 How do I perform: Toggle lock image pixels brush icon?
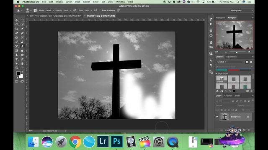coord(225,110)
